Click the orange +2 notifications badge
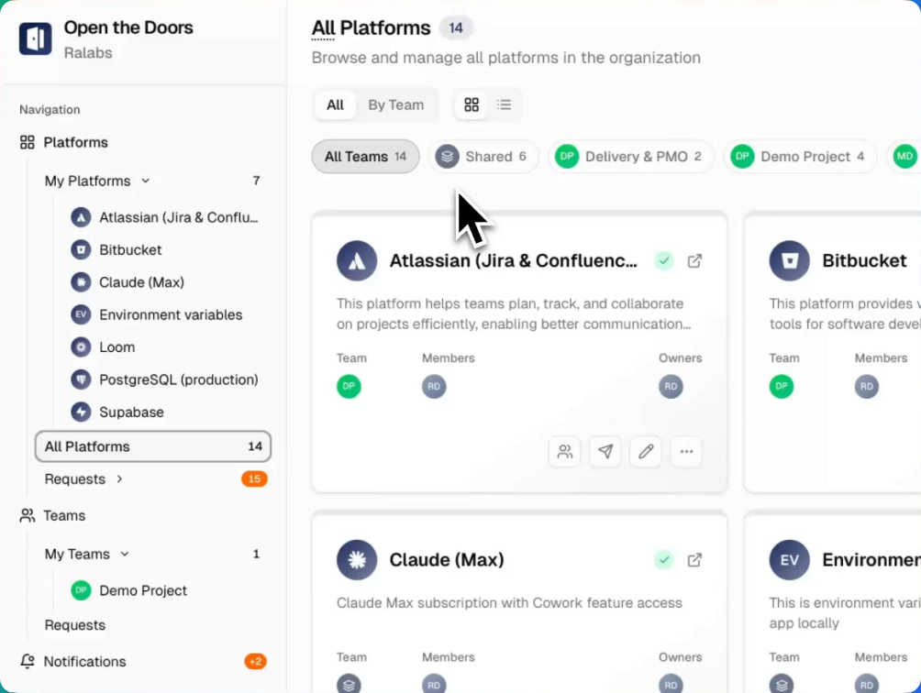This screenshot has height=693, width=921. tap(256, 662)
